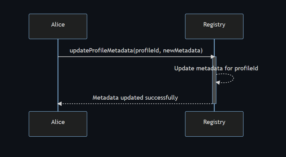This screenshot has height=157, width=286.
Task: Click the "Registry" text in the bottom box
Action: pos(214,122)
